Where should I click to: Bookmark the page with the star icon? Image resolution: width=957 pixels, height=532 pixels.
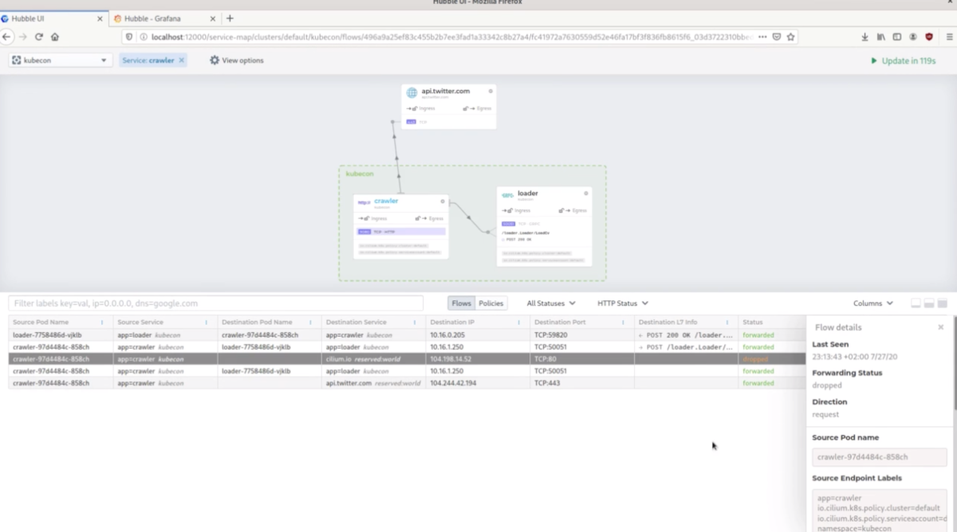pyautogui.click(x=791, y=37)
